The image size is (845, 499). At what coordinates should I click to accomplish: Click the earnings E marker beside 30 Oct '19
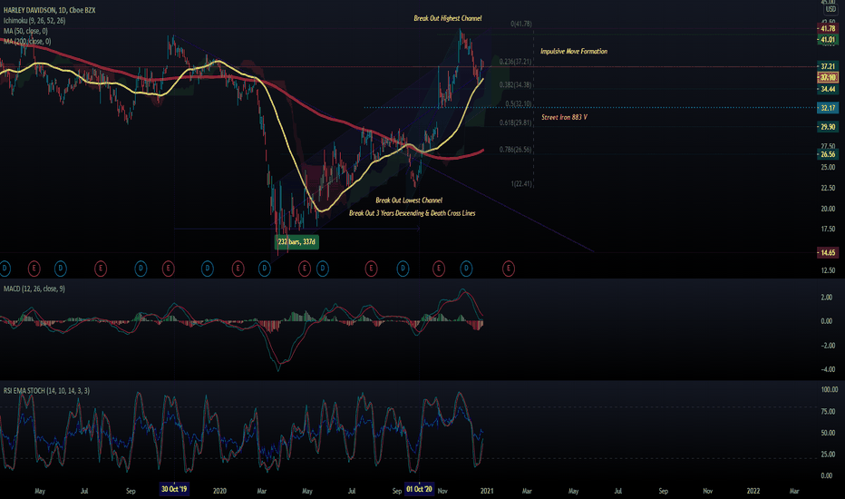(x=168, y=269)
